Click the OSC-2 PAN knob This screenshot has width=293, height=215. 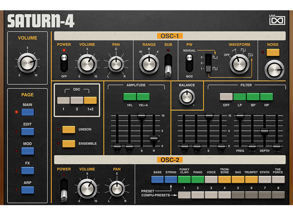coord(117,189)
